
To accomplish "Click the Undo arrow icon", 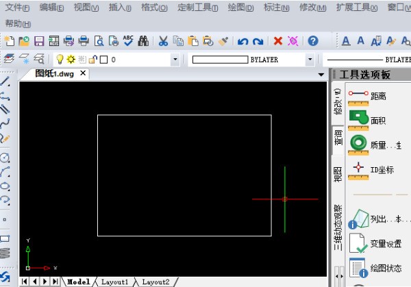I will tap(242, 41).
